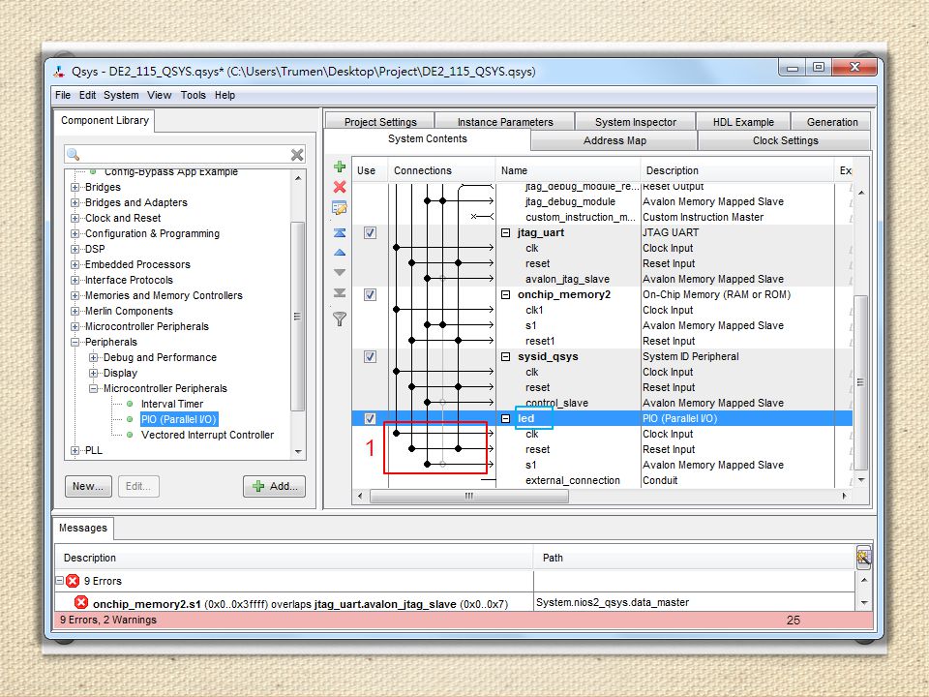Collapse the jtag_uart component row
Image resolution: width=929 pixels, height=697 pixels.
coord(505,233)
